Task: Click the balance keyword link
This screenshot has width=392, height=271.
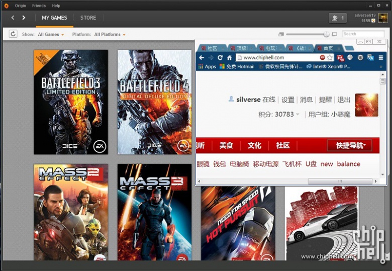Action: [x=348, y=164]
